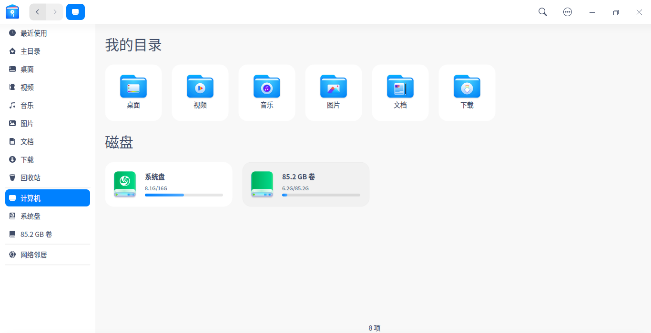
Task: Click the network icon beside 网络邻居
Action: pos(12,255)
